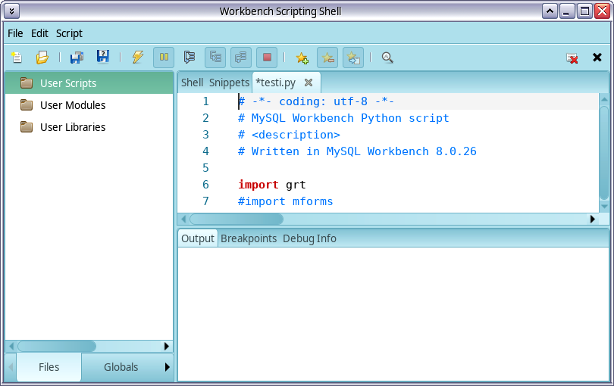
Task: Open the File menu
Action: (x=15, y=33)
